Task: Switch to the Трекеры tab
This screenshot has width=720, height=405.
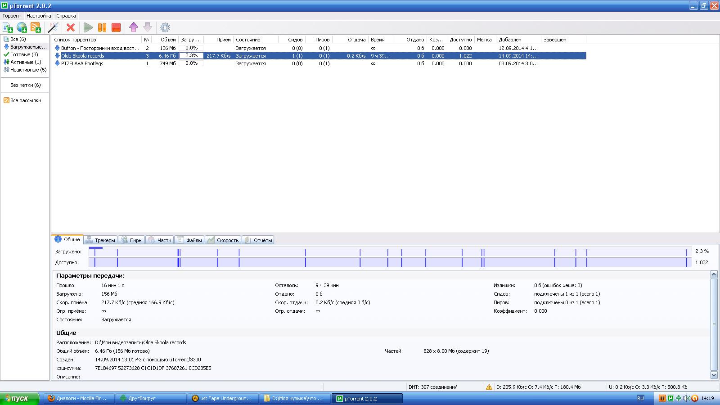Action: coord(101,240)
